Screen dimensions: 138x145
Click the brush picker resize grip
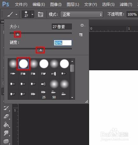coord(87,101)
